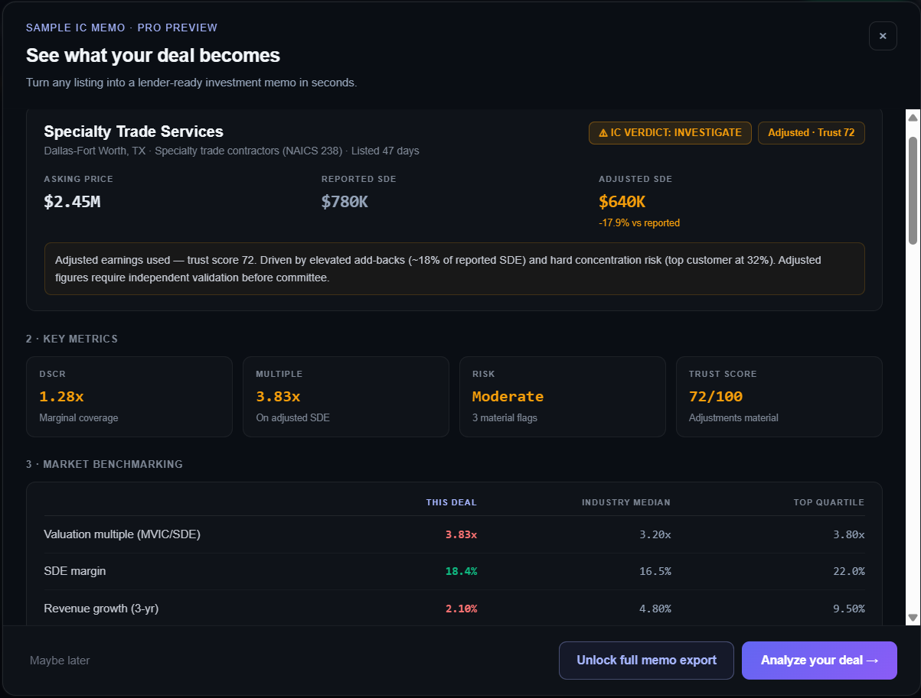Close the sample IC memo preview dialog
The image size is (921, 698).
pyautogui.click(x=883, y=36)
